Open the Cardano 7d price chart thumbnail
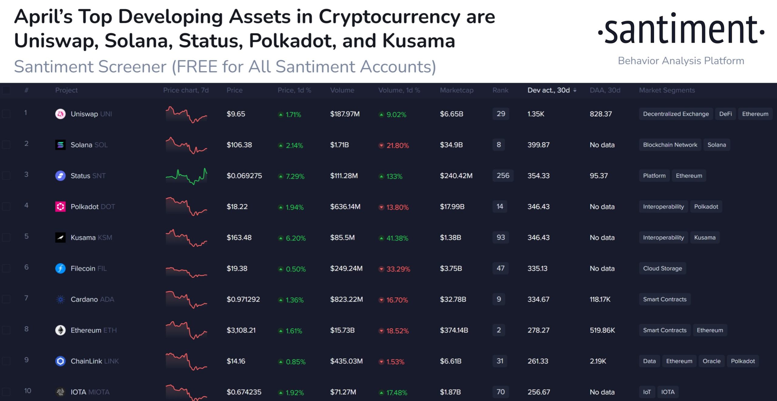 tap(186, 299)
